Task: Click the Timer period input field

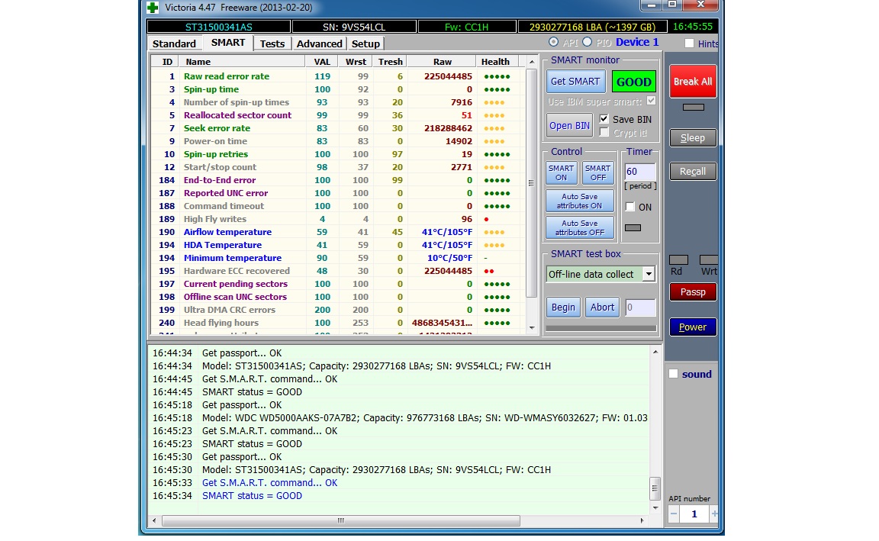Action: [639, 172]
